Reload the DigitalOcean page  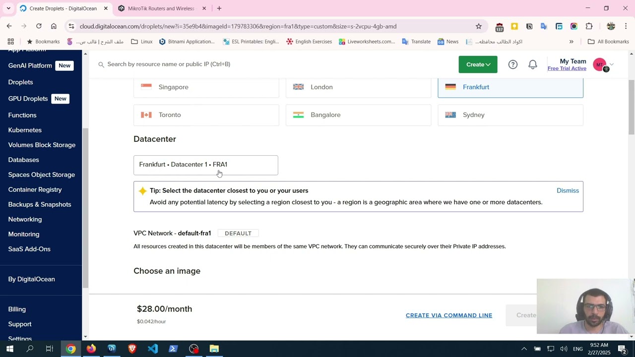(x=39, y=26)
